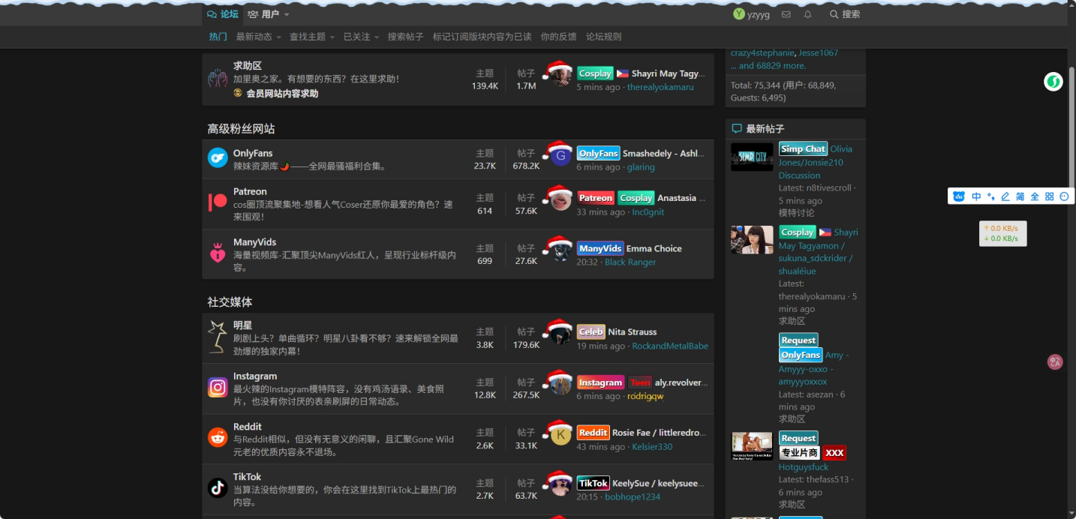Click the Baidu IME bear logo
1076x519 pixels.
[959, 196]
